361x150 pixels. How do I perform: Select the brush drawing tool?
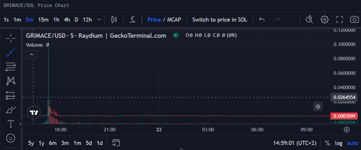pos(11,110)
